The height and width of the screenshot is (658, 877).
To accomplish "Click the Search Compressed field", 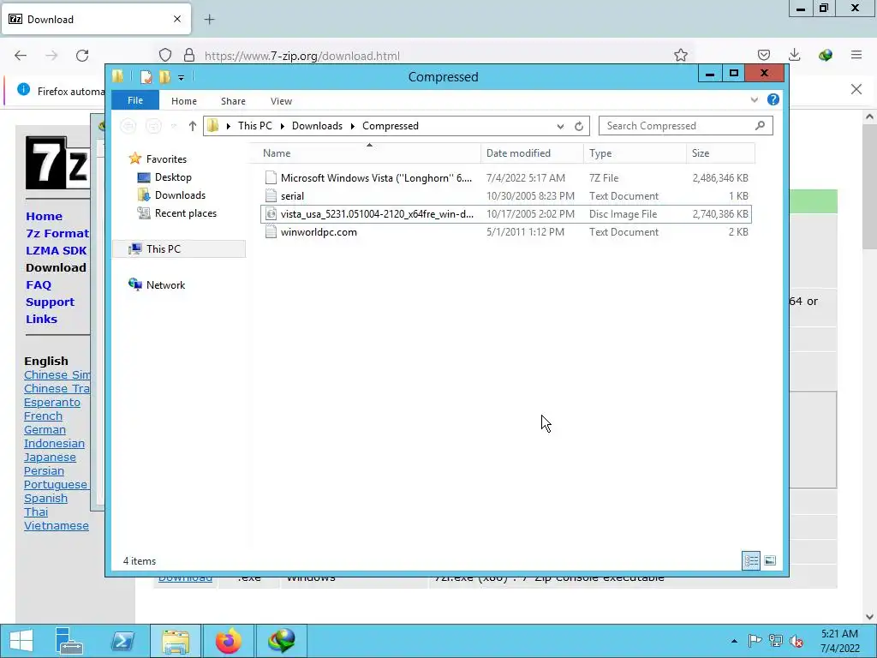I will pos(686,126).
